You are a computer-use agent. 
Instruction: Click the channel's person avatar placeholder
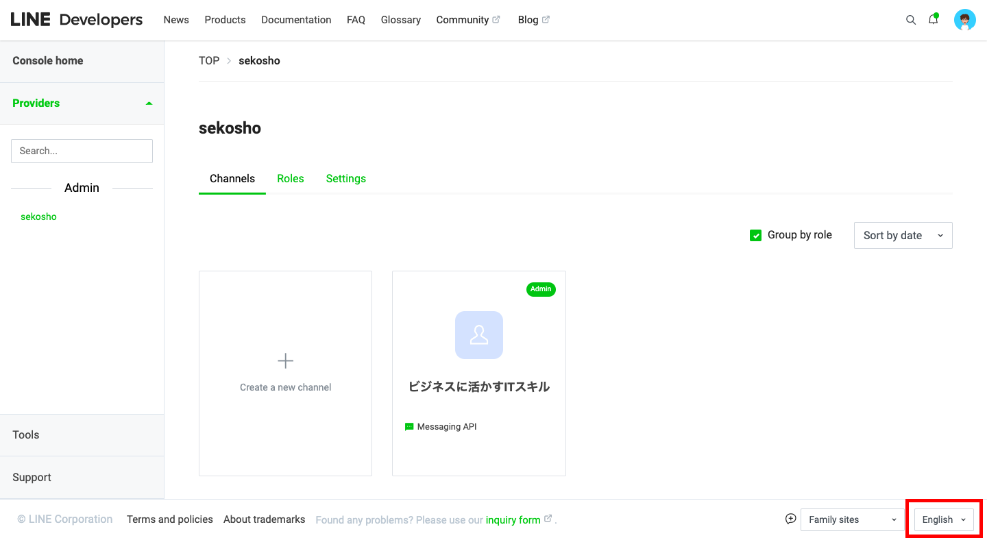[478, 335]
